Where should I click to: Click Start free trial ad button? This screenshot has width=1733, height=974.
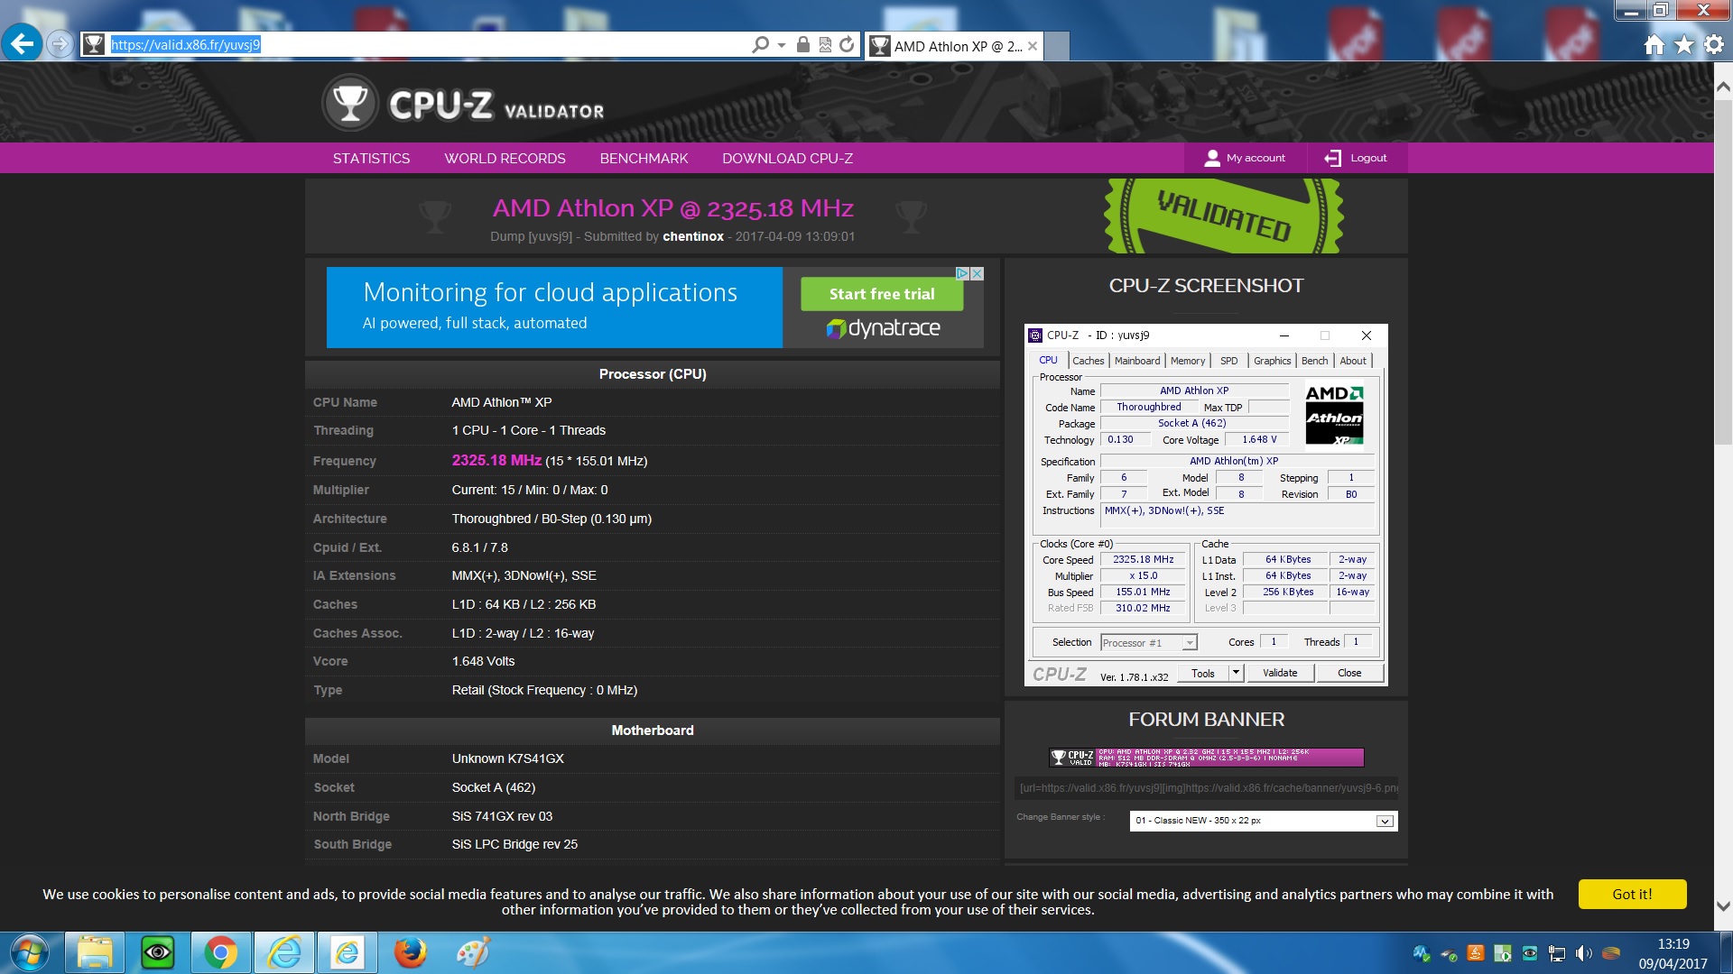point(882,294)
